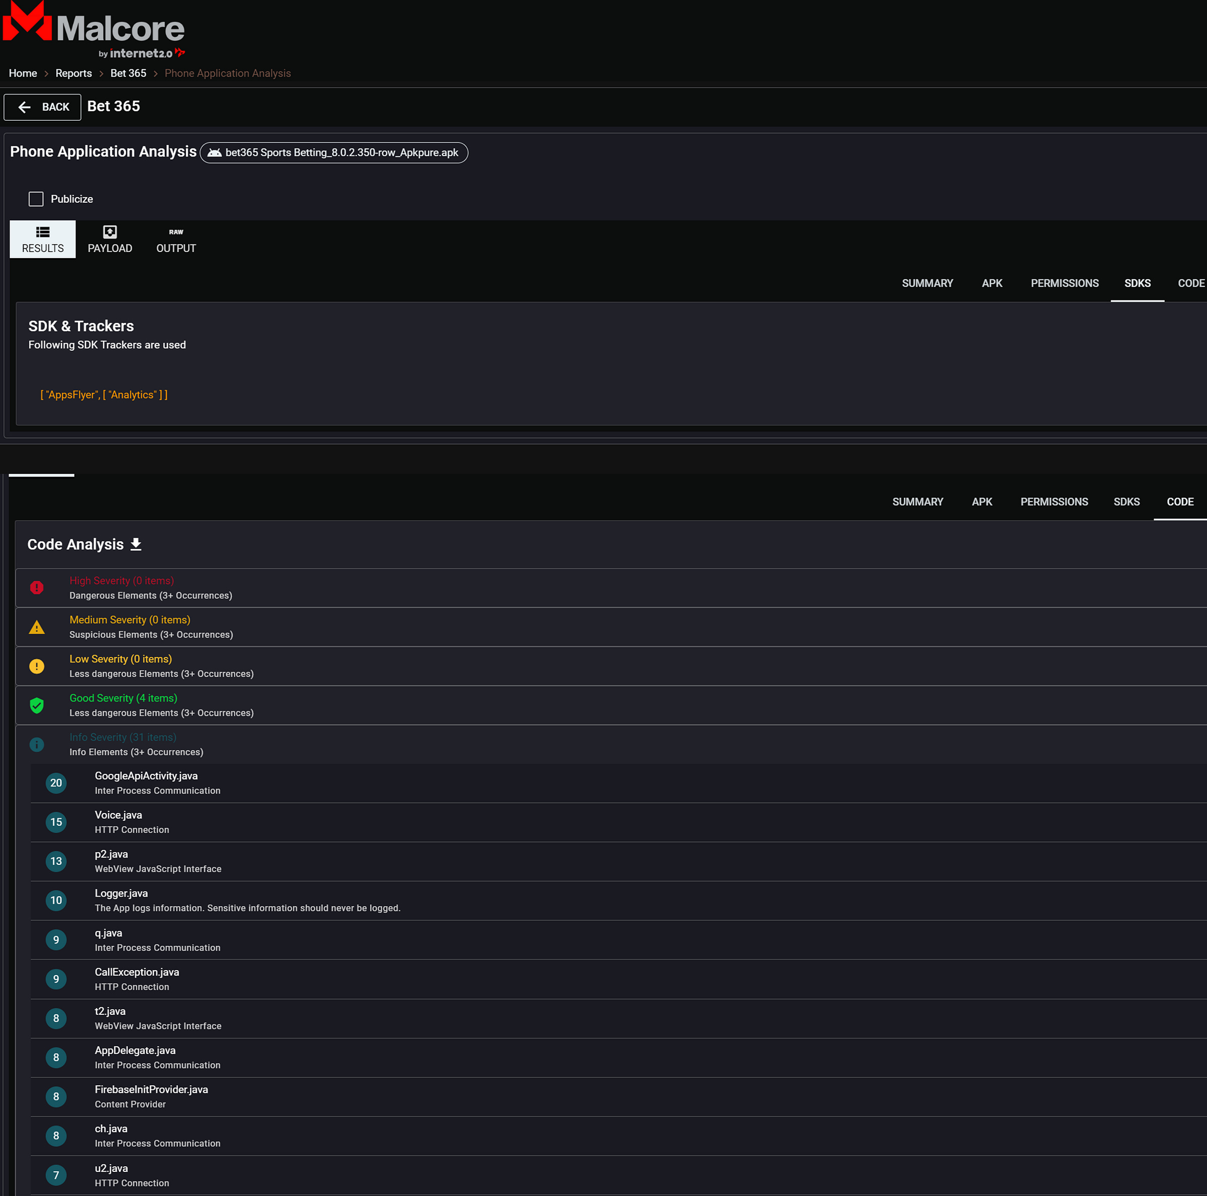Open CallException.java entry
This screenshot has width=1207, height=1196.
619,979
